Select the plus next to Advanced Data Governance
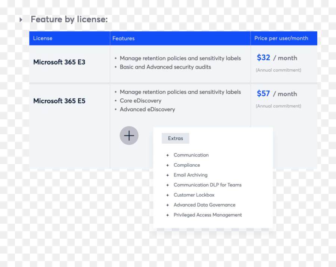The image size is (336, 267). (167, 205)
